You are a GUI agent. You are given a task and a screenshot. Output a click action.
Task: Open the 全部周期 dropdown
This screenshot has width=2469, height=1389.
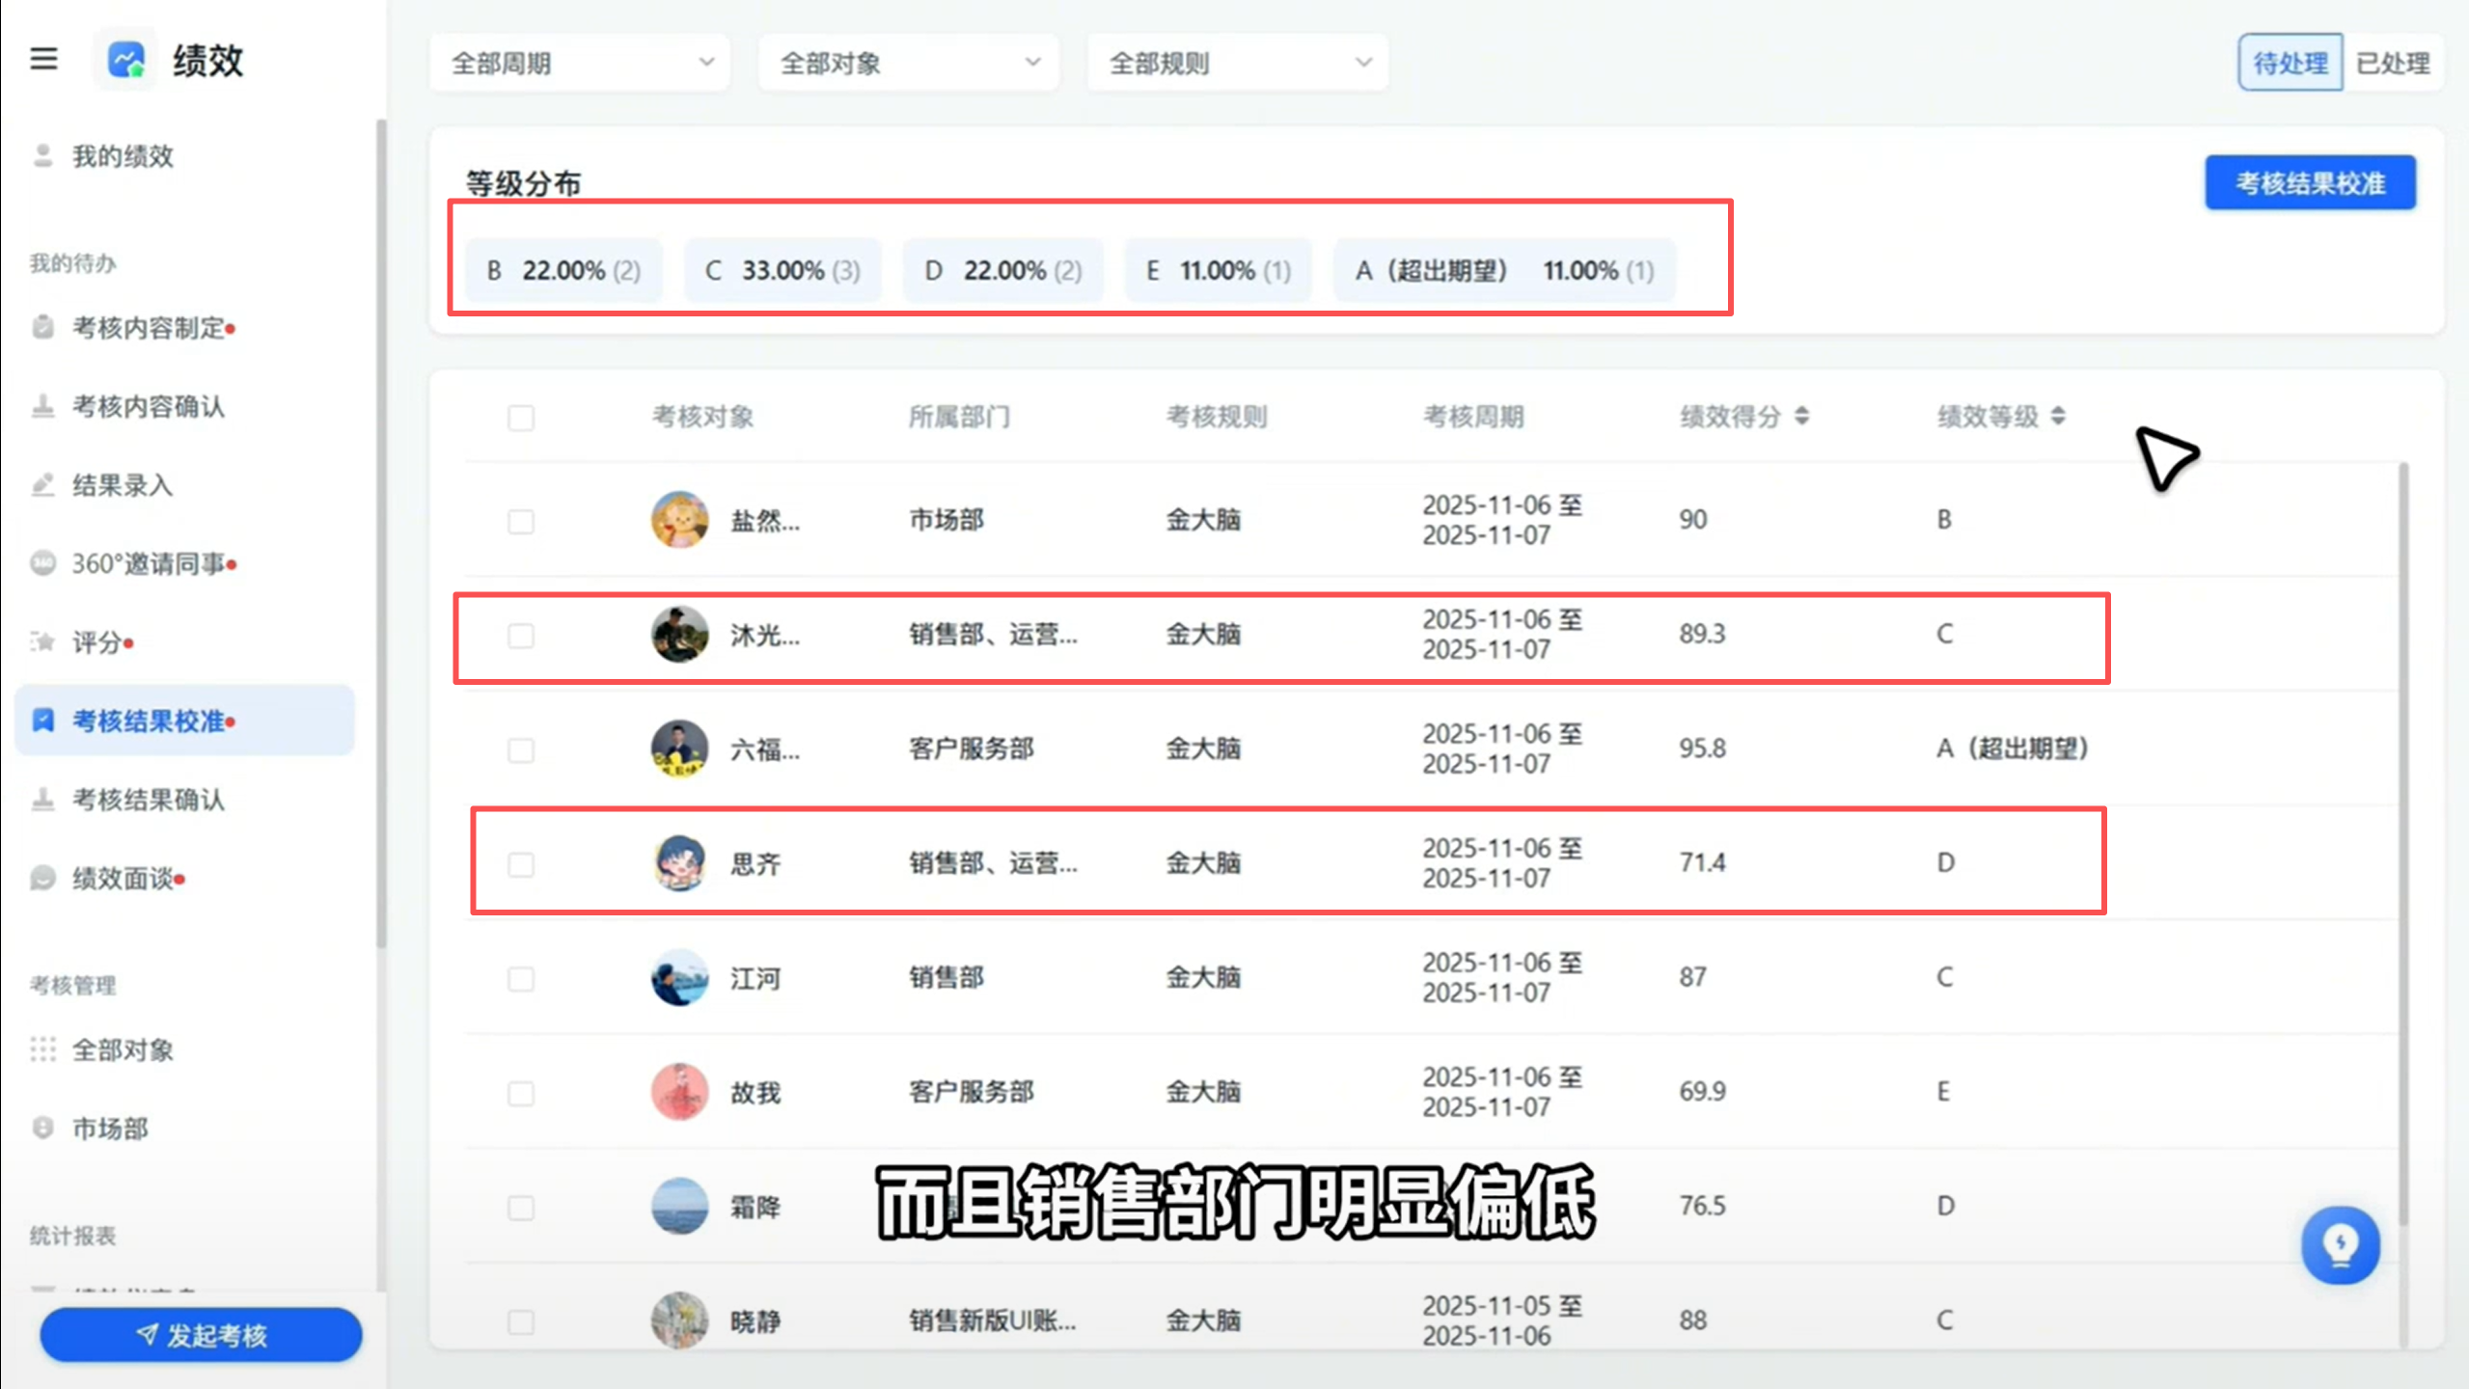tap(580, 63)
